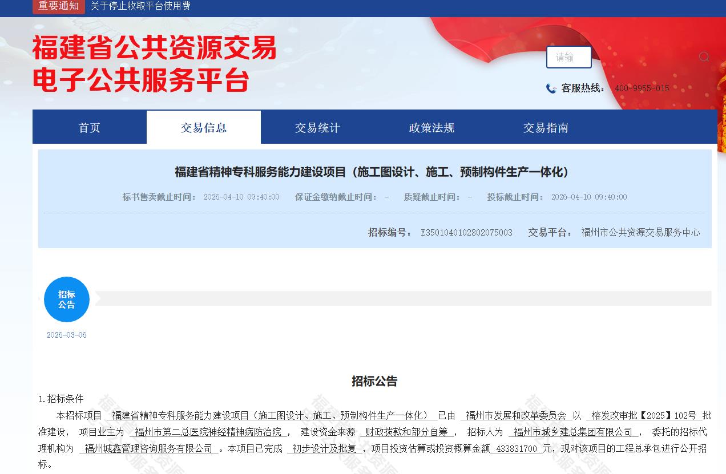Switch to the 政策法规 tab
Screen dimensions: 726x474
click(x=432, y=128)
